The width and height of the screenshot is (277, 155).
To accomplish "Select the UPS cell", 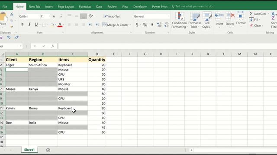I will coord(73,79).
